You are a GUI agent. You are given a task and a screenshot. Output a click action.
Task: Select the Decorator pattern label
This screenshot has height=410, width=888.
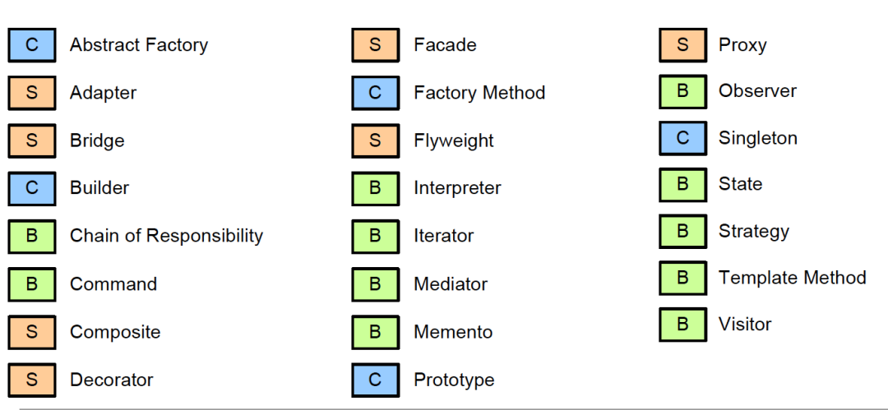pyautogui.click(x=111, y=380)
